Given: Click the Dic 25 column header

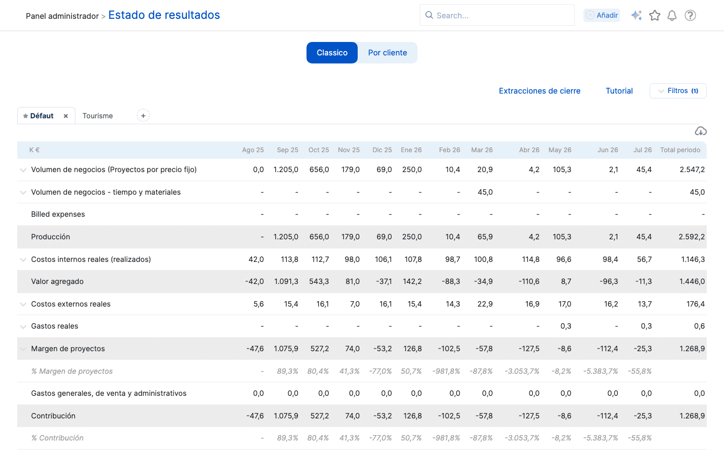Looking at the screenshot, I should click(x=382, y=150).
